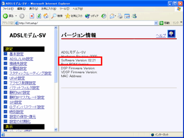This screenshot has width=184, height=138.
Task: Expand the Links (リンク) toolbar chevron
Action: pyautogui.click(x=181, y=22)
